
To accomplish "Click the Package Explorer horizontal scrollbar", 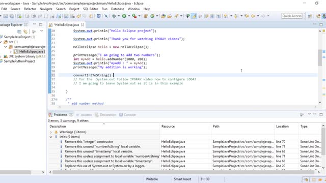I will (15, 172).
